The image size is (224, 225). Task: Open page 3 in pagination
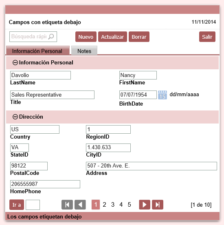[x=113, y=205]
